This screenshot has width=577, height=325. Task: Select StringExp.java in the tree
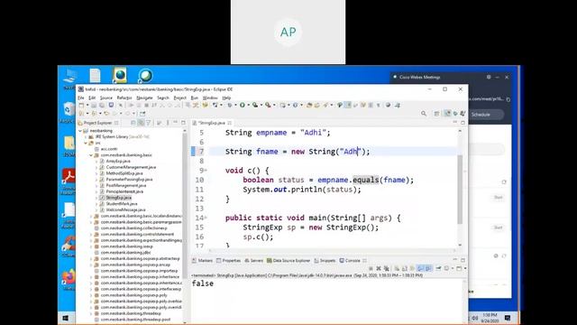(118, 198)
